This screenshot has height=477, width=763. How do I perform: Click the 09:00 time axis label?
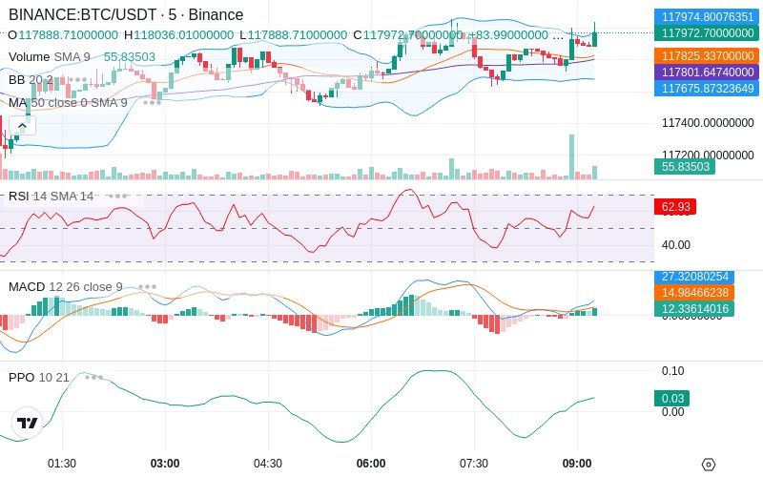pos(577,464)
